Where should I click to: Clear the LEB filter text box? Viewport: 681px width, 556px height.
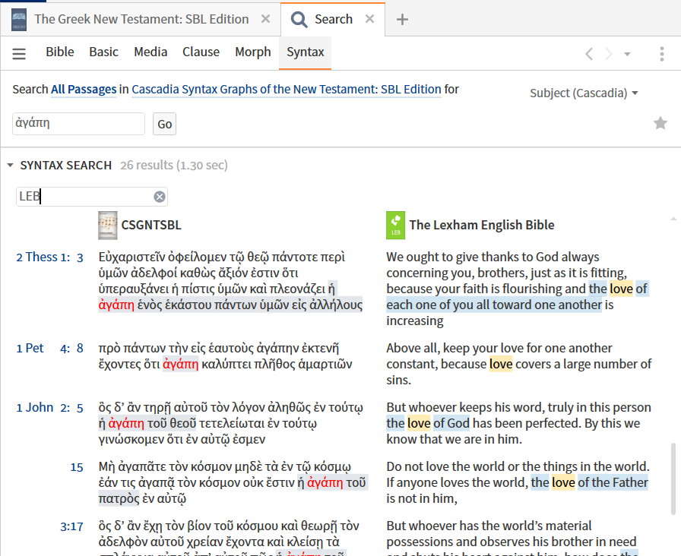click(160, 197)
